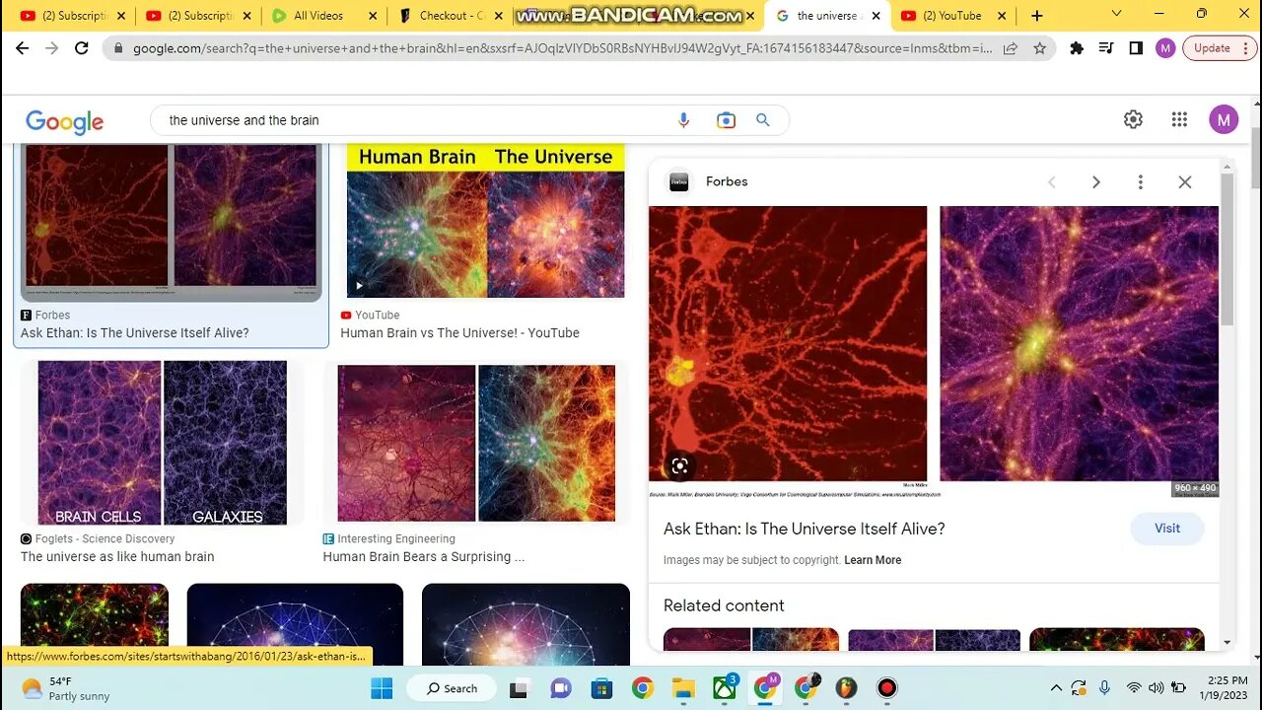Viewport: 1262px width, 710px height.
Task: Open the Xbox app from the taskbar
Action: pos(725,687)
